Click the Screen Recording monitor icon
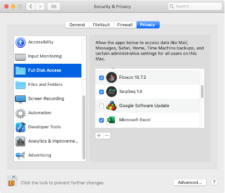 20,99
